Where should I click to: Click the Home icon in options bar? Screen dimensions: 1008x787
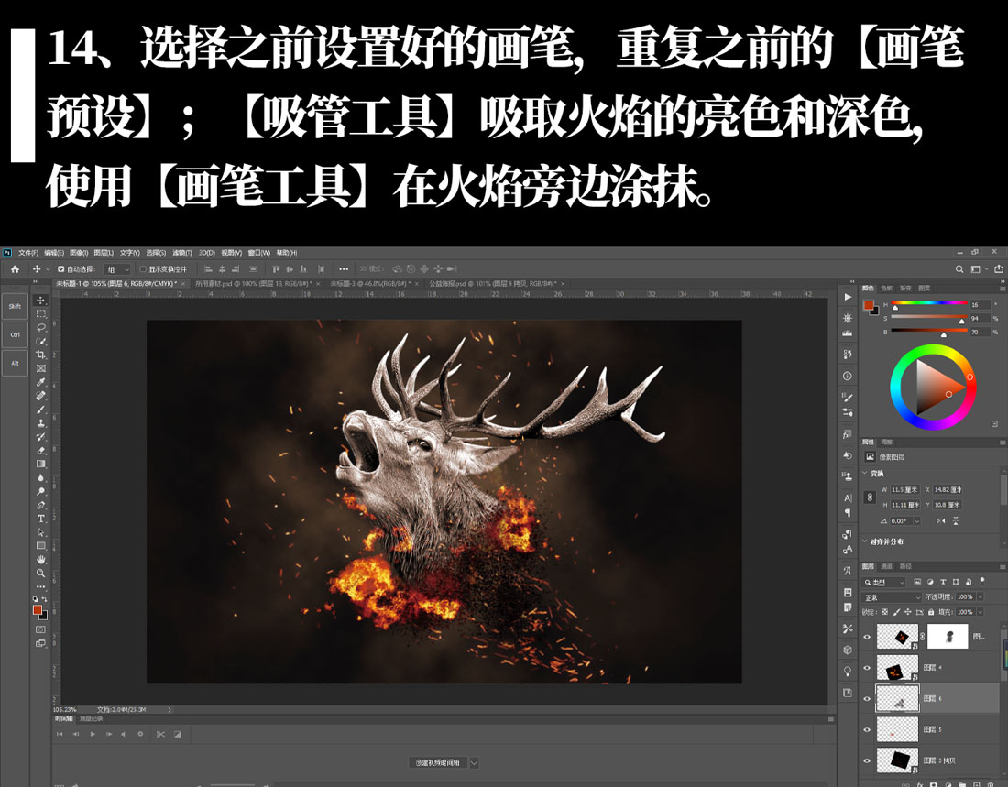15,268
